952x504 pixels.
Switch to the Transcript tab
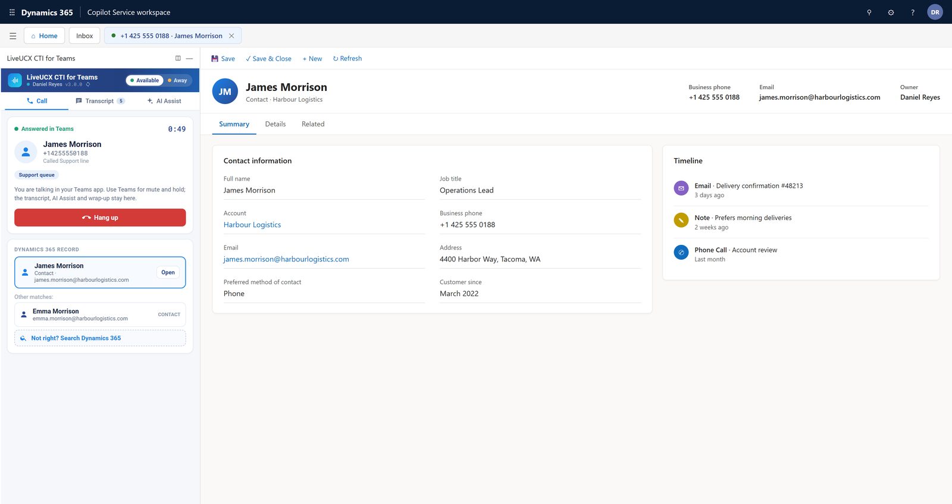point(100,101)
